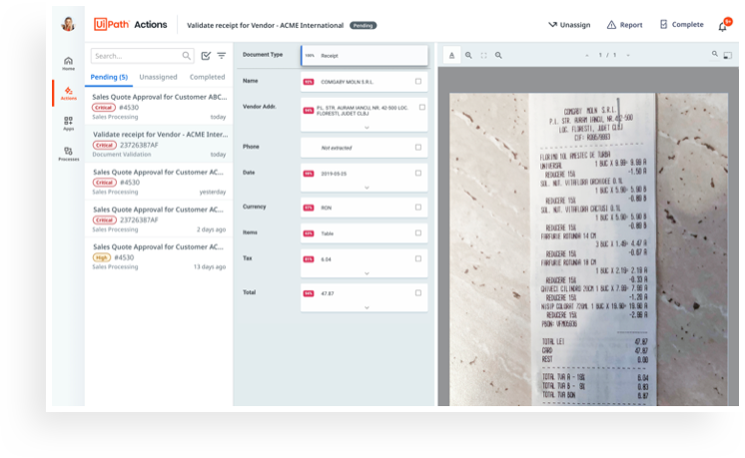
Task: Click the 'High' priority badge
Action: 101,257
